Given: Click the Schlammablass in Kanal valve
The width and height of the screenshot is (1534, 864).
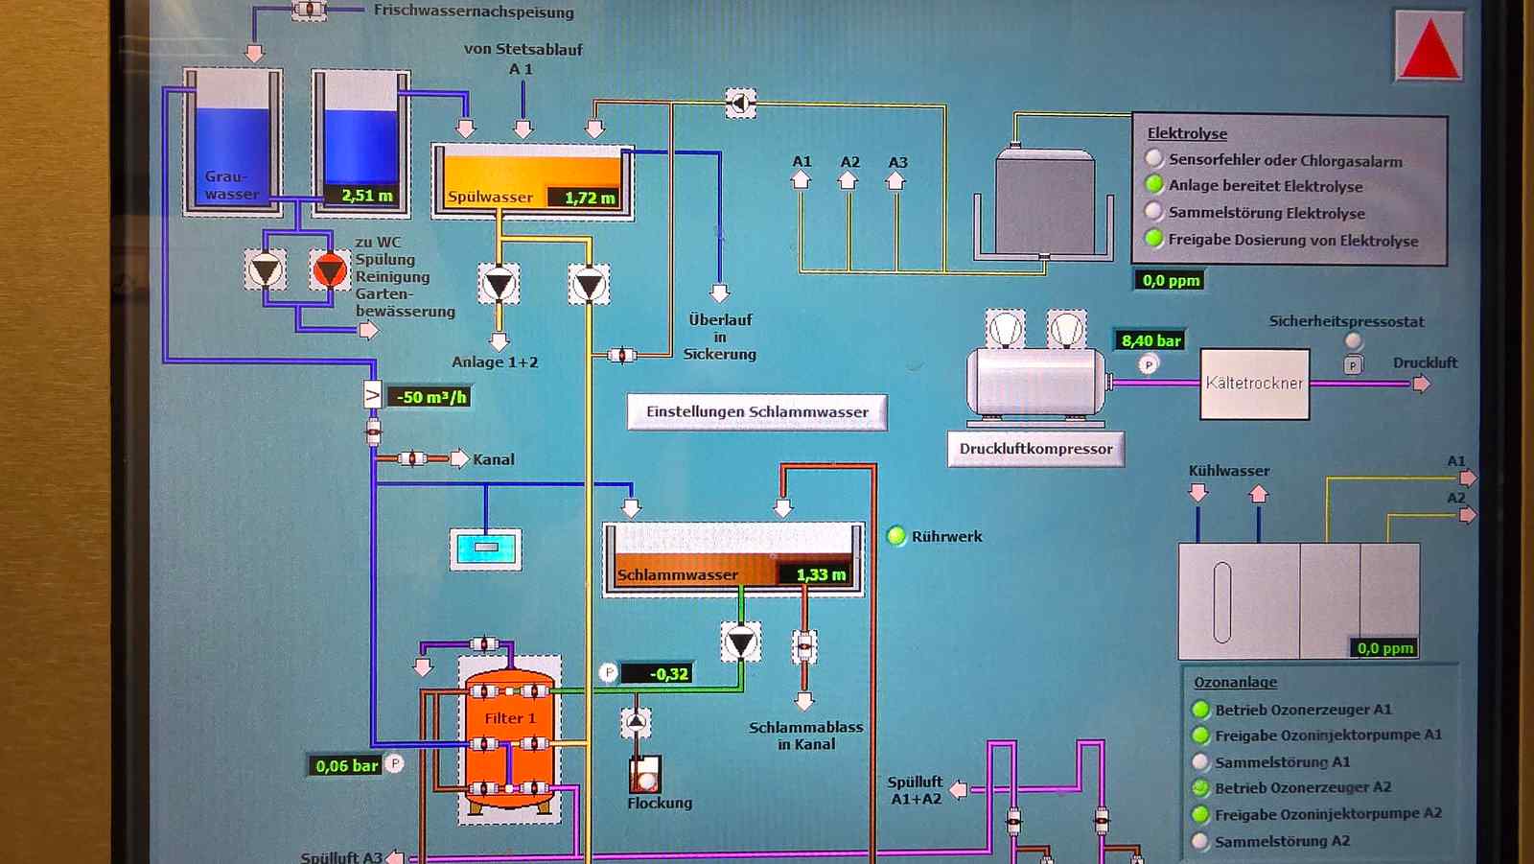Looking at the screenshot, I should coord(804,647).
